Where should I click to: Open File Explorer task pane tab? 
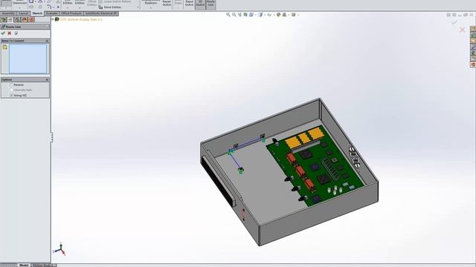(473, 41)
